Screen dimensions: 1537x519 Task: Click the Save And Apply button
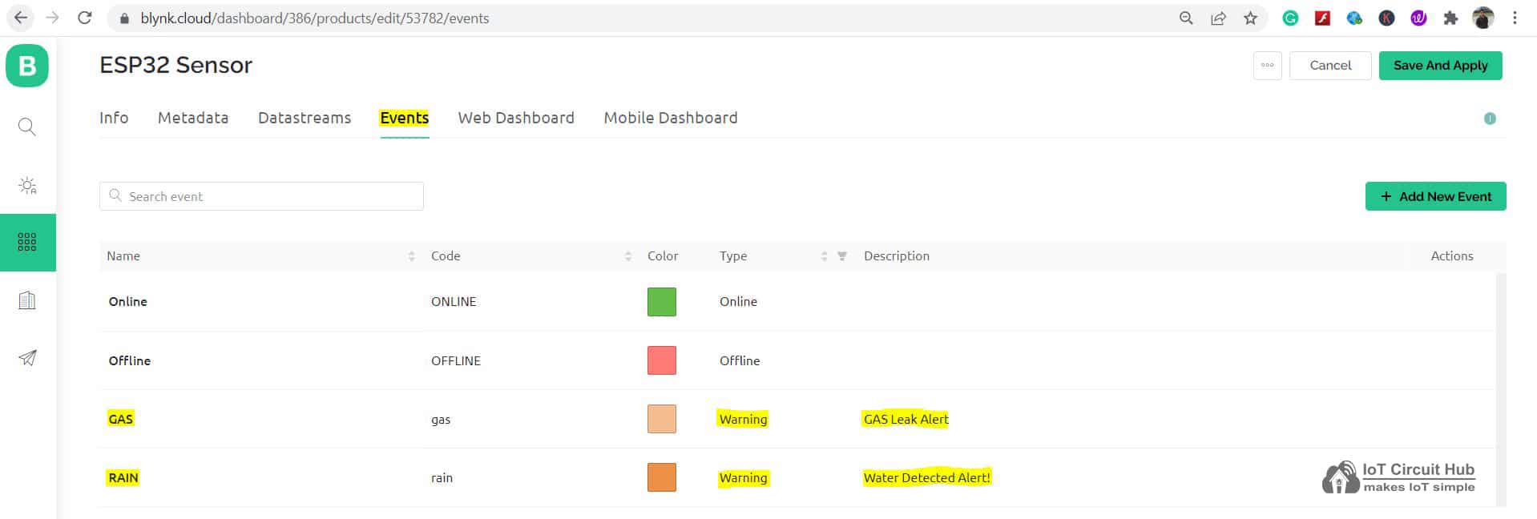click(1440, 66)
